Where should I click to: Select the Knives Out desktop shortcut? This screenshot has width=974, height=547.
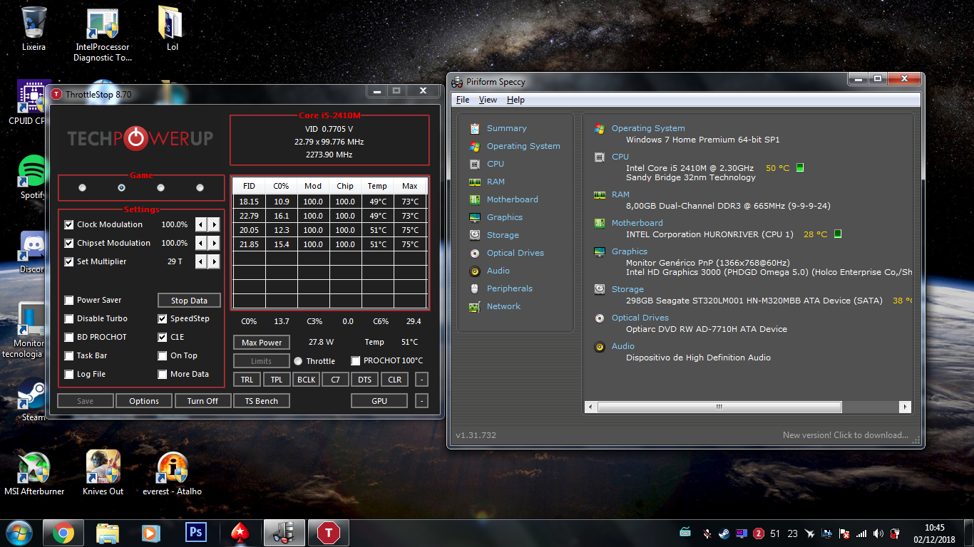click(x=103, y=473)
